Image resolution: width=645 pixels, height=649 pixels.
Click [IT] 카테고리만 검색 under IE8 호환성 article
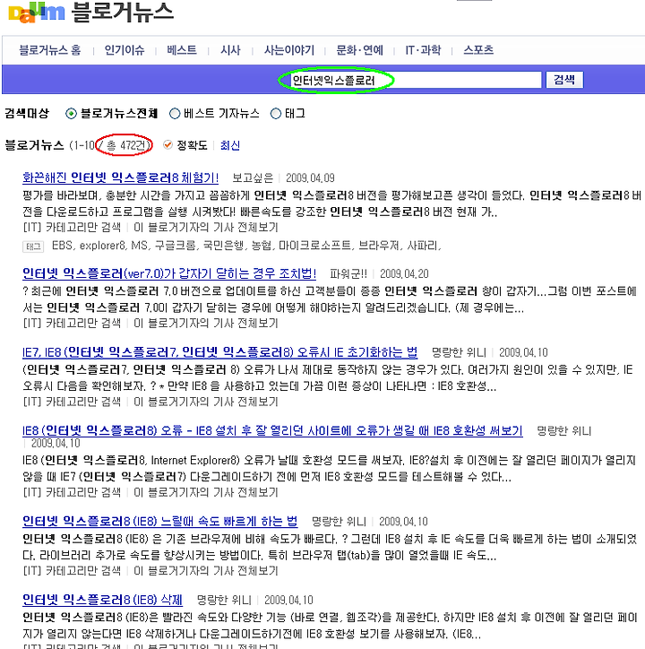72,492
